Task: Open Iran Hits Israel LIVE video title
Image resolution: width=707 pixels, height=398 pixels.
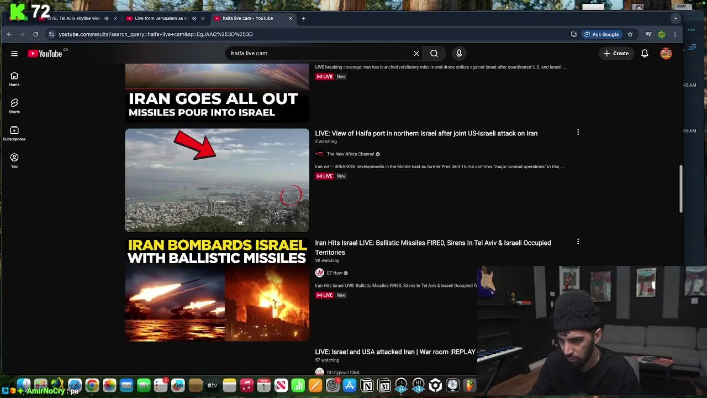Action: pos(433,248)
